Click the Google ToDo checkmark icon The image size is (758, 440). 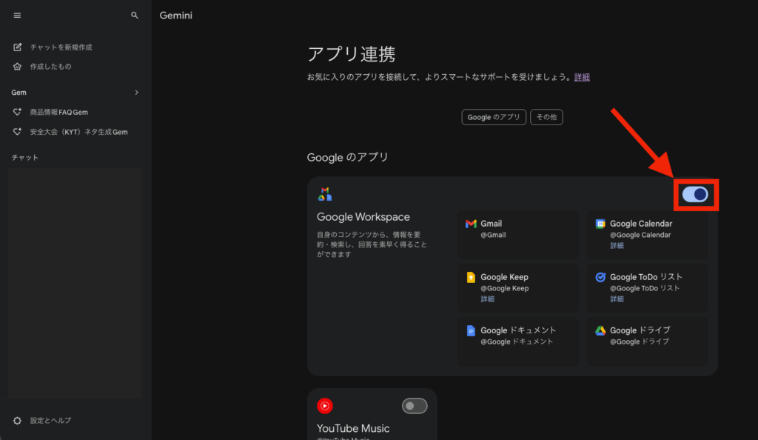(x=600, y=277)
